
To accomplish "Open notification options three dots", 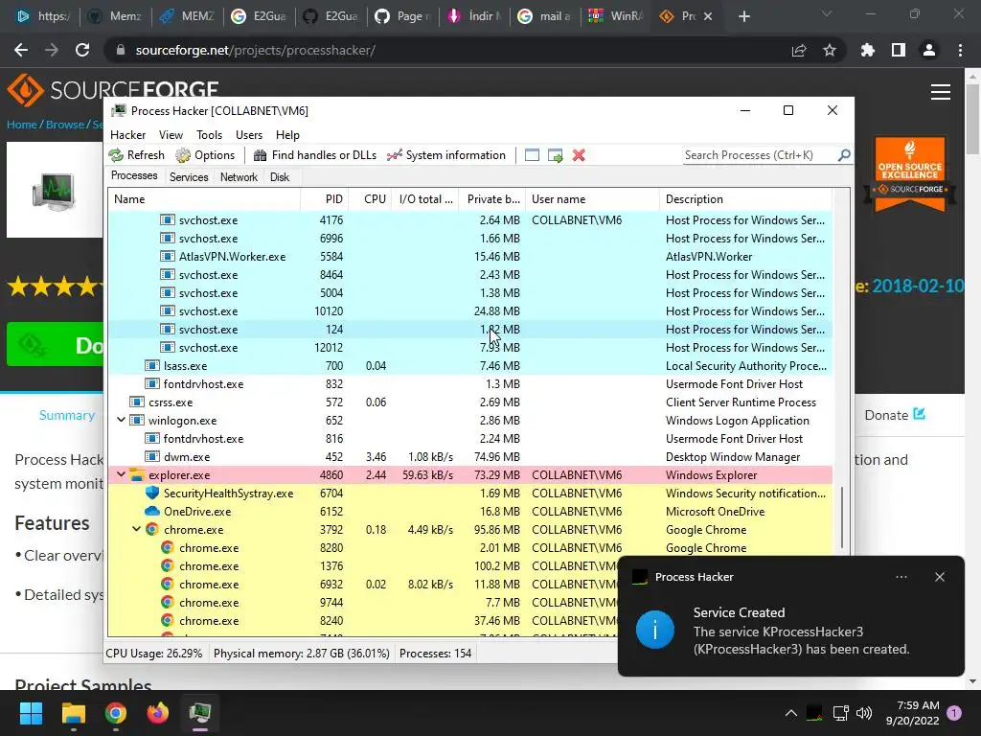I will point(901,577).
